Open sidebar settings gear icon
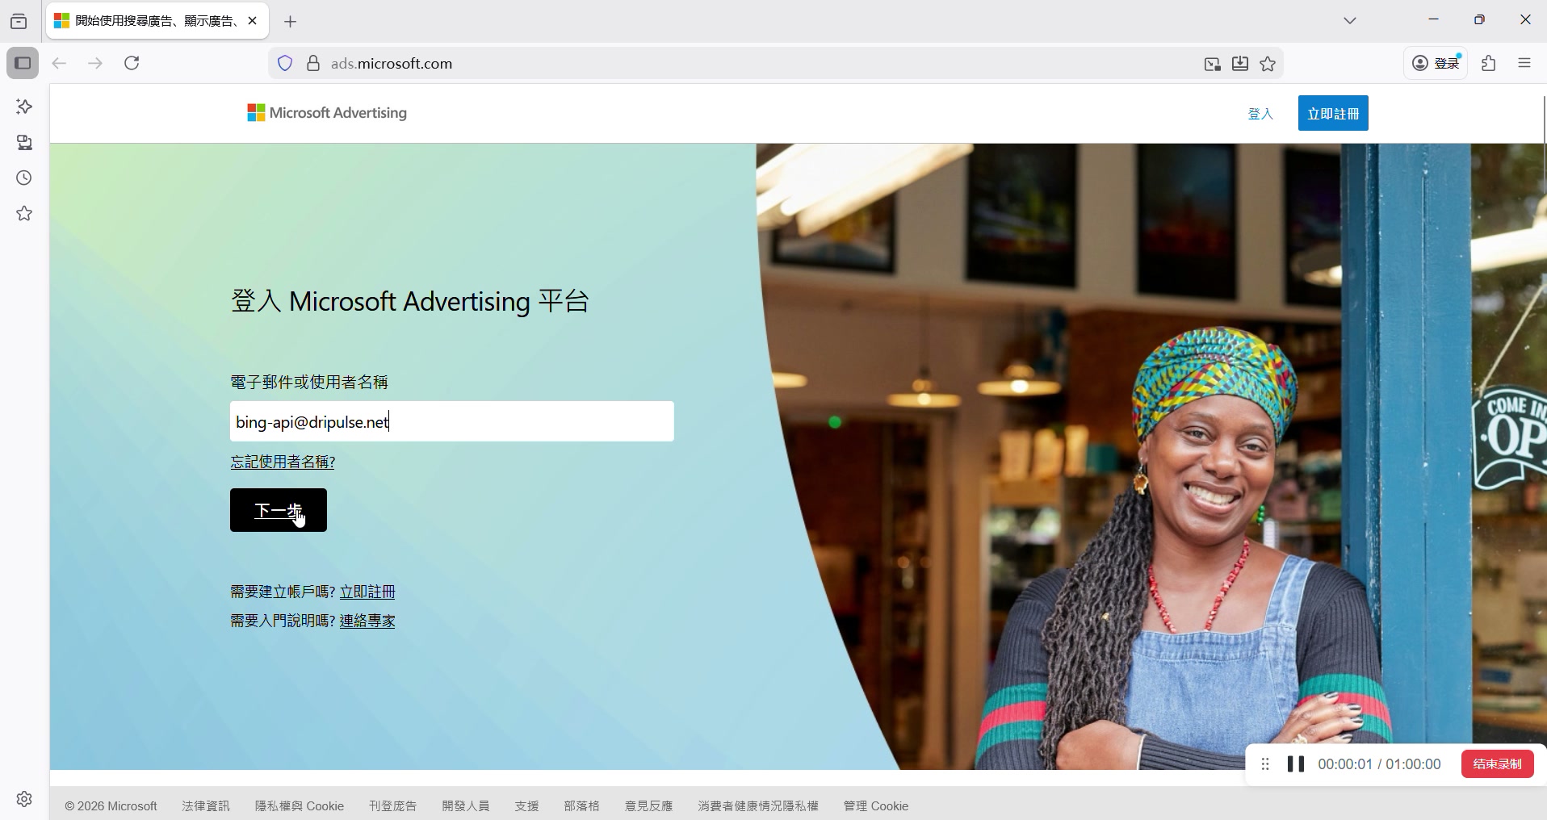Image resolution: width=1547 pixels, height=820 pixels. click(24, 799)
